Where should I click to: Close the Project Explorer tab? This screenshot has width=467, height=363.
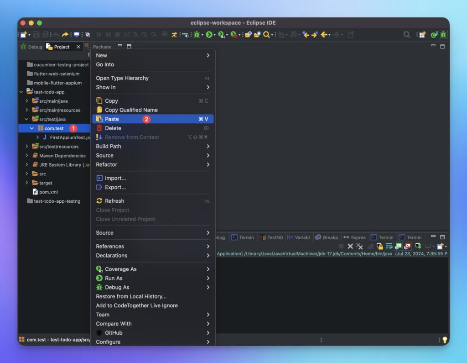click(x=78, y=47)
